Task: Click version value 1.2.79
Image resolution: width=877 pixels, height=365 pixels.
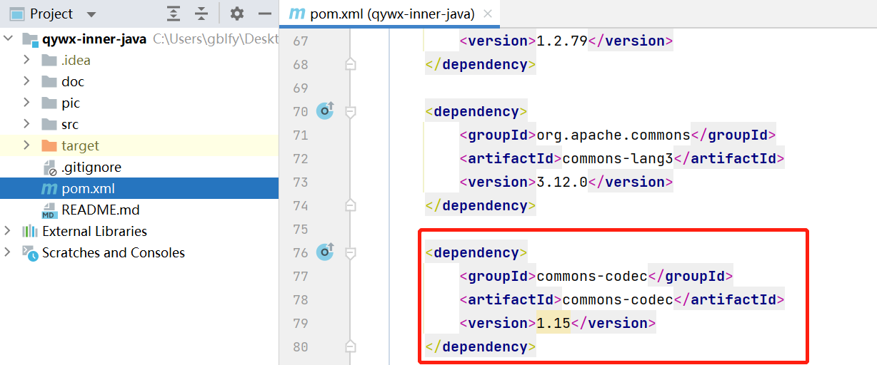Action: coord(562,41)
